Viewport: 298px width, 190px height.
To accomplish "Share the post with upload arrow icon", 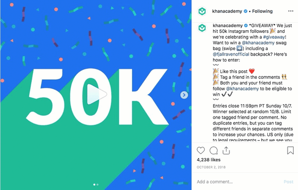I will (x=226, y=150).
